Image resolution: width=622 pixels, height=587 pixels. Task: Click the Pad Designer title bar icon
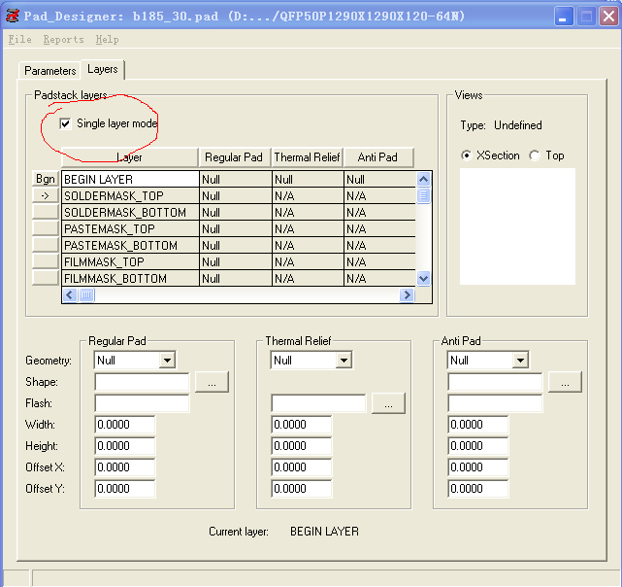14,16
